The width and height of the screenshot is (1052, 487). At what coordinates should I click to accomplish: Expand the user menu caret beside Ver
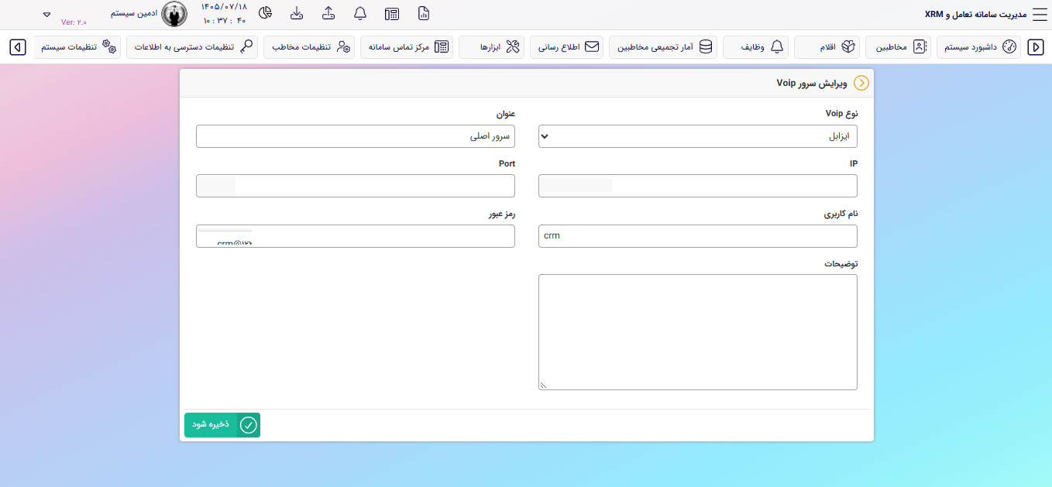[46, 15]
